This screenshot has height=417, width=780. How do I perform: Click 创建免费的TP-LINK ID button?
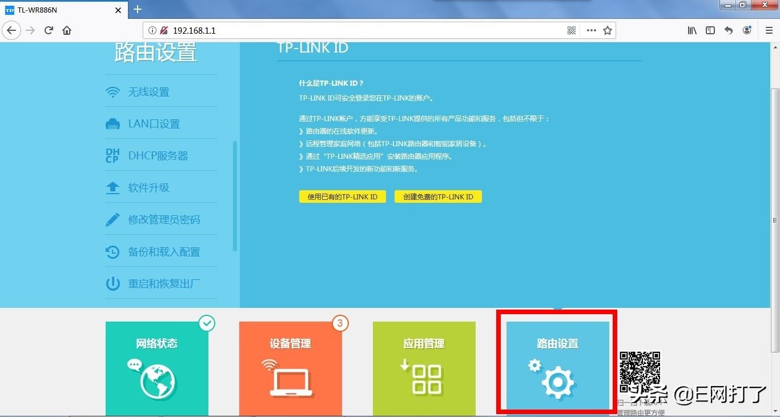pos(438,196)
